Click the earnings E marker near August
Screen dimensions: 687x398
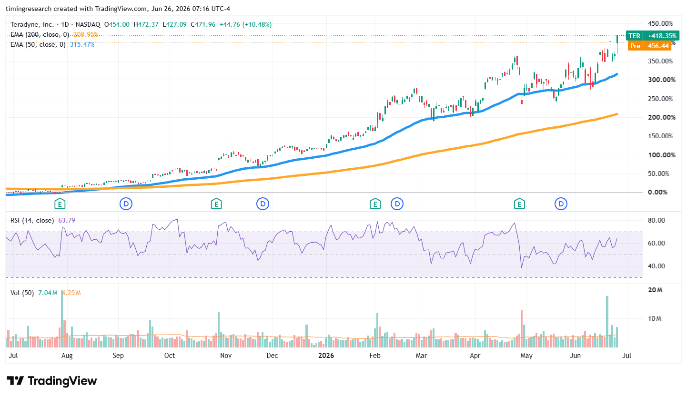(60, 204)
